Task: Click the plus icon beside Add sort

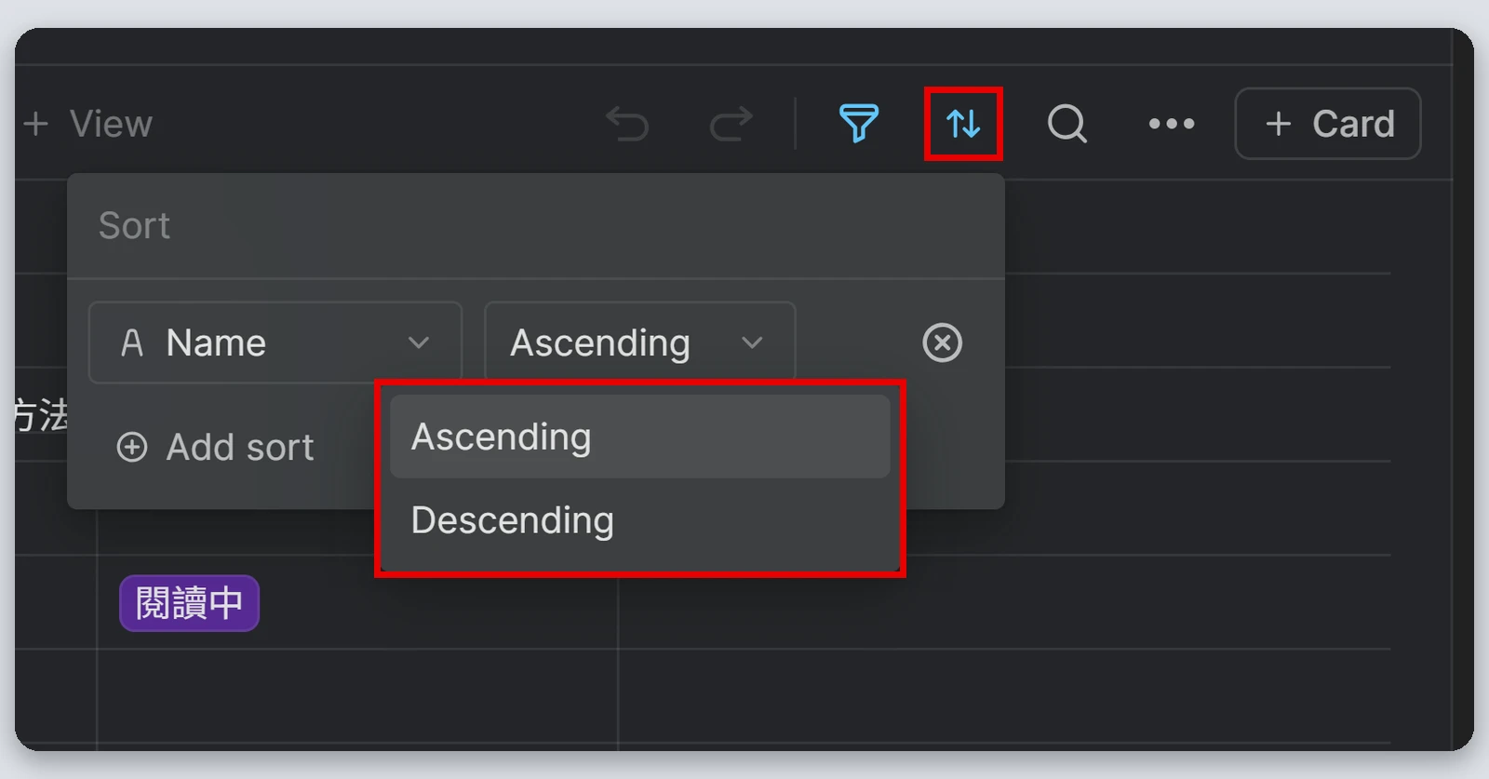Action: pyautogui.click(x=132, y=448)
